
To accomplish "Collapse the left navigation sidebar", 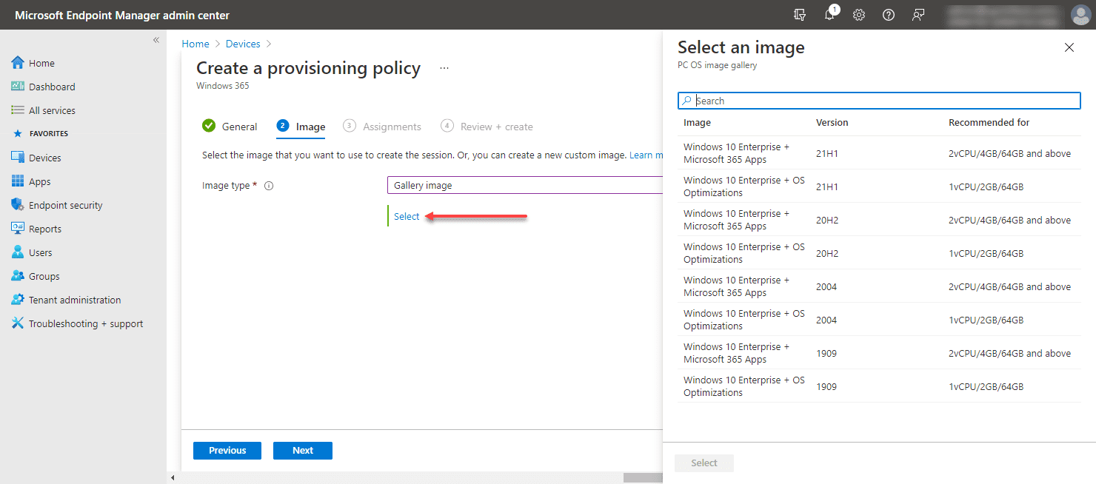I will pyautogui.click(x=156, y=40).
